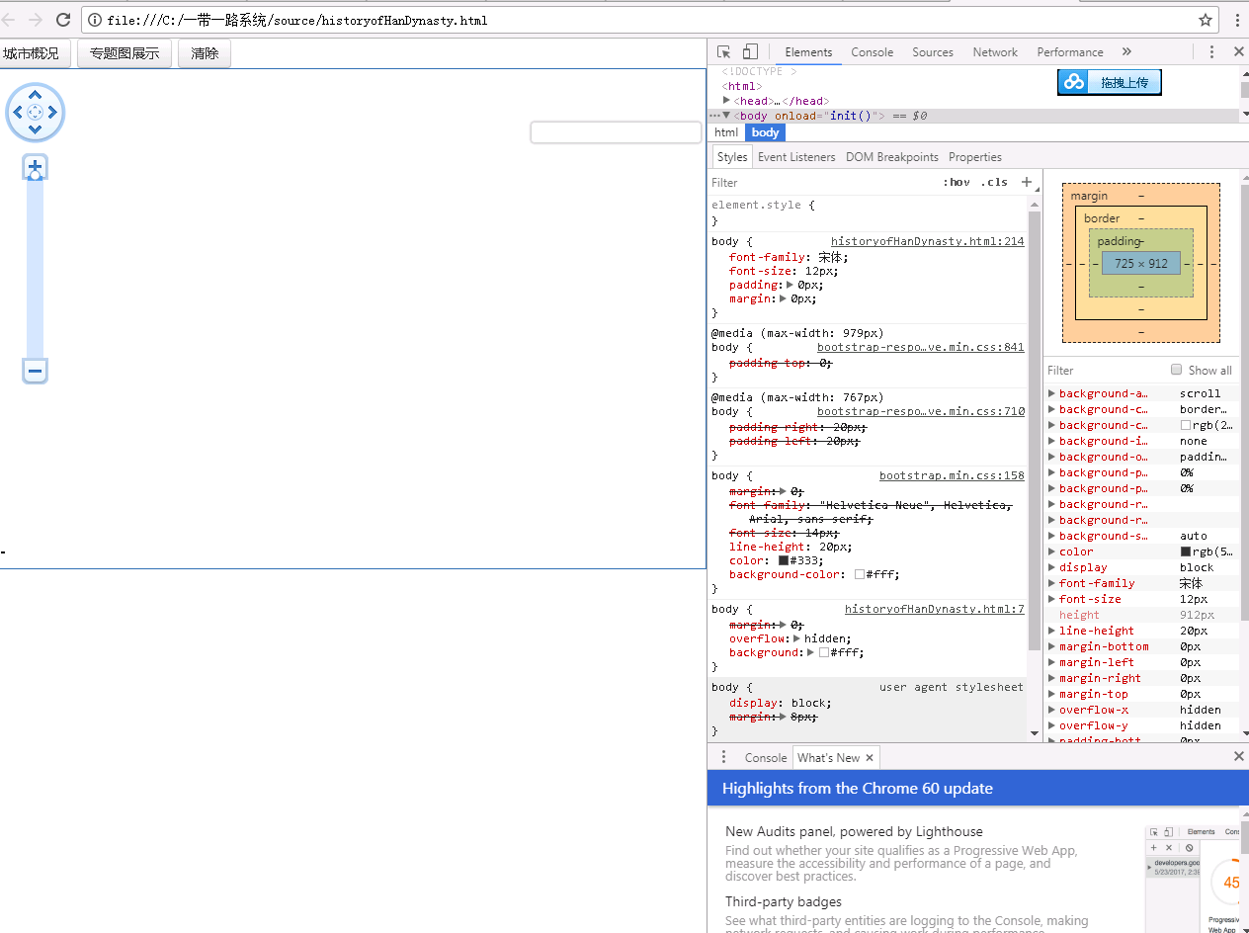
Task: Pan the map left with the left arrow
Action: (x=18, y=112)
